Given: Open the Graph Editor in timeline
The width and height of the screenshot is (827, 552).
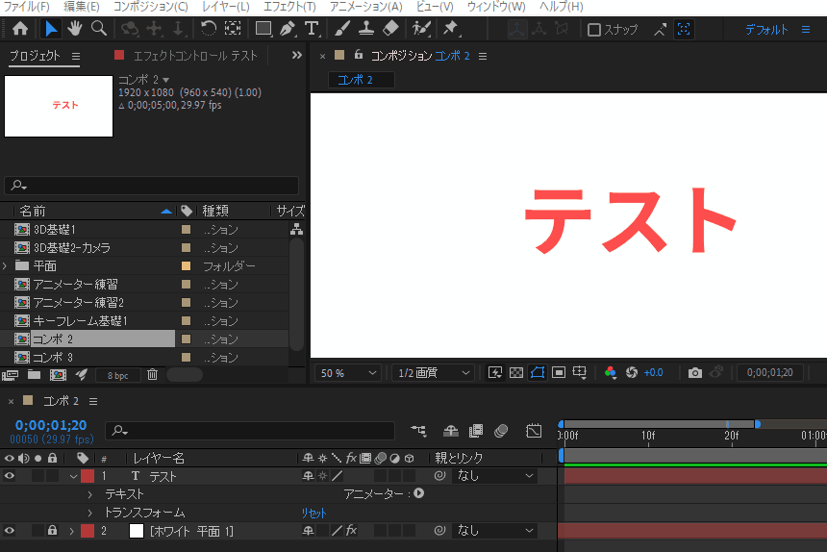Looking at the screenshot, I should (534, 431).
